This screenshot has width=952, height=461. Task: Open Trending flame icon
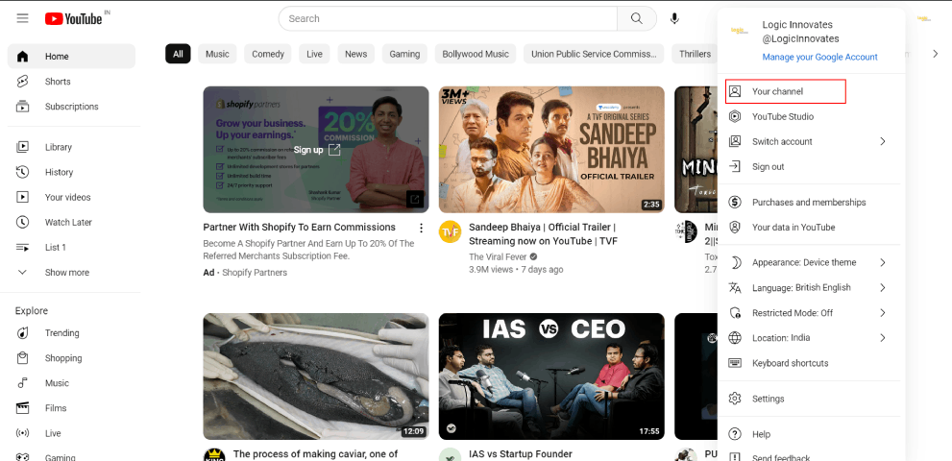[x=22, y=333]
